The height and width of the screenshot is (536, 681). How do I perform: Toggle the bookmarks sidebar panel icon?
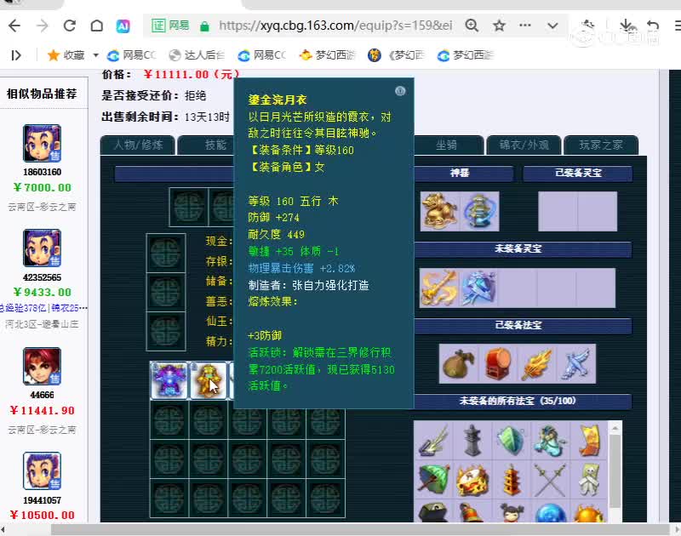16,55
